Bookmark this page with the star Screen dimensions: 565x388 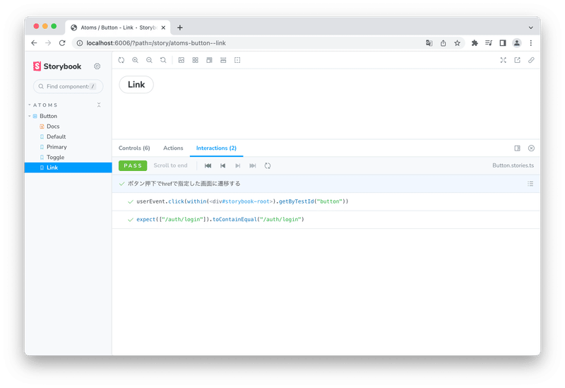(457, 43)
